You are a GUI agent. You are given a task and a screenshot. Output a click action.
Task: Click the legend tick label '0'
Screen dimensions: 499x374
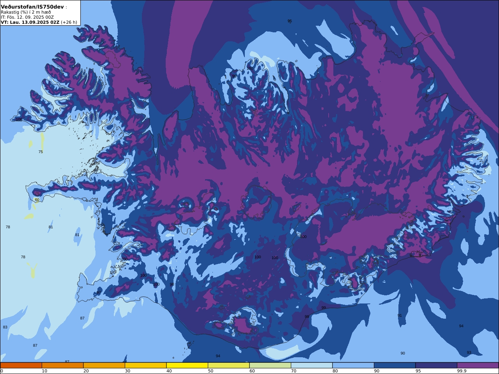pyautogui.click(x=2, y=371)
